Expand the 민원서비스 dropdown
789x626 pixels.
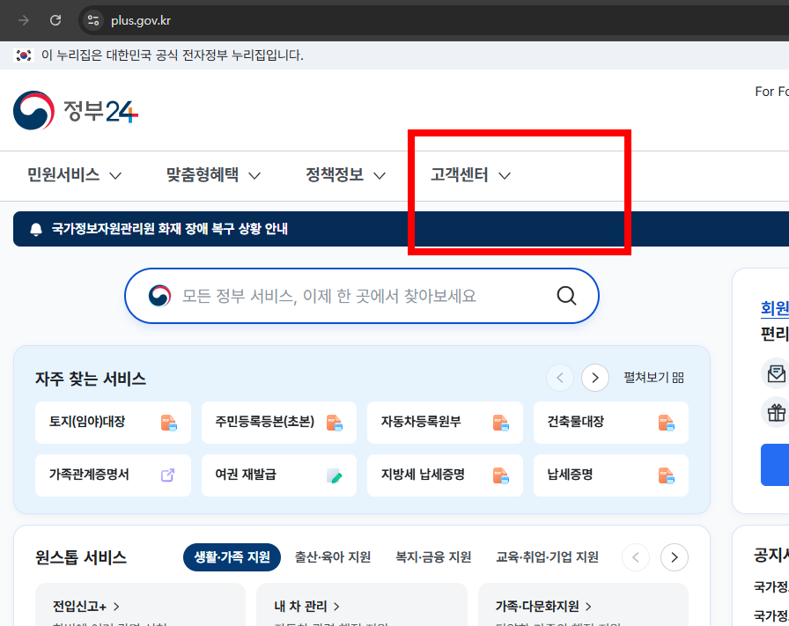click(75, 175)
